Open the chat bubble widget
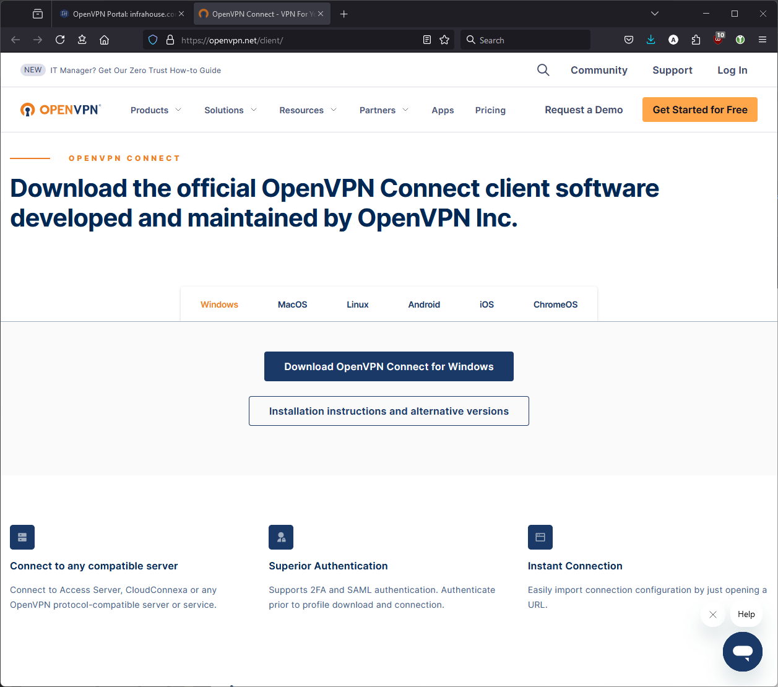The height and width of the screenshot is (687, 778). pyautogui.click(x=743, y=652)
